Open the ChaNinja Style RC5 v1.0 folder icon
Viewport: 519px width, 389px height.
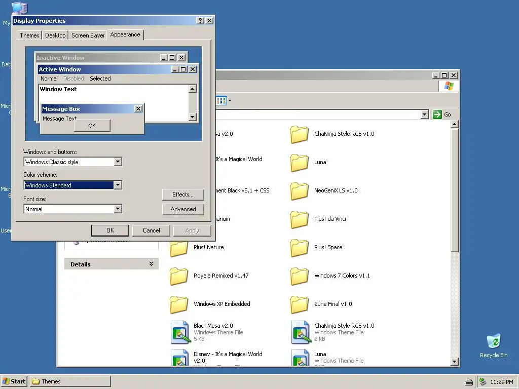tap(300, 134)
